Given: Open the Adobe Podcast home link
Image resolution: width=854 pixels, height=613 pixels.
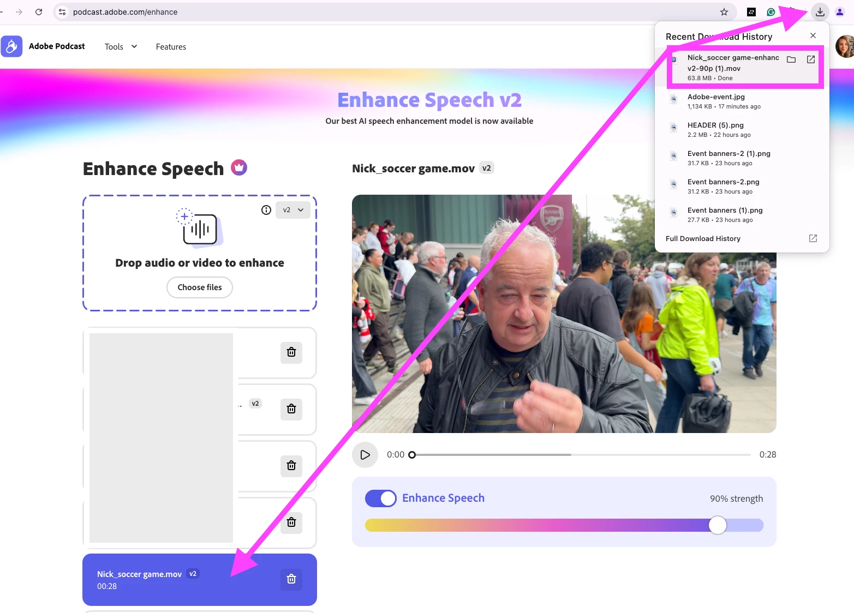Looking at the screenshot, I should pos(57,46).
